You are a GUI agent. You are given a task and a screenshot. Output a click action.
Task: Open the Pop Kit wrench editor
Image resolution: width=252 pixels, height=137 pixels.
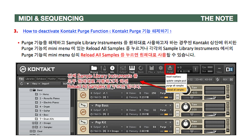coord(83,122)
